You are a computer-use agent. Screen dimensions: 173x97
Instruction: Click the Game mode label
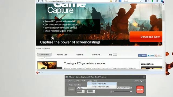pos(137,81)
